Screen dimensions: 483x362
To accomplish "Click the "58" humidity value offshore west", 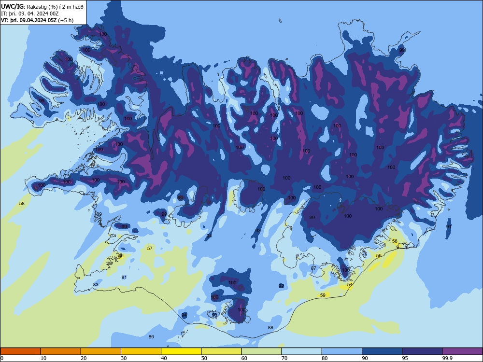I will point(22,204).
